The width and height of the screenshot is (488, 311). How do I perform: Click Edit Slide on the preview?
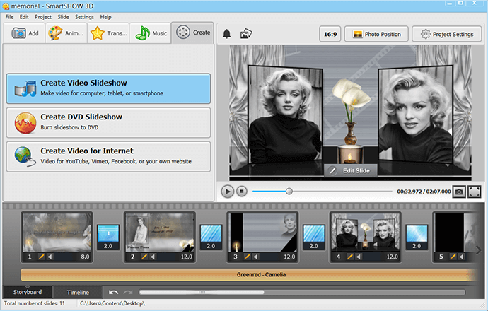pyautogui.click(x=351, y=171)
